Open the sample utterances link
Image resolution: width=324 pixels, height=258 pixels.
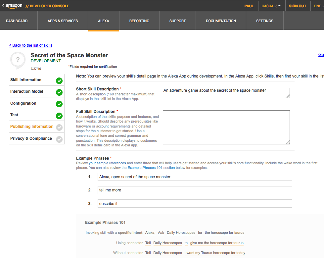tap(107, 163)
